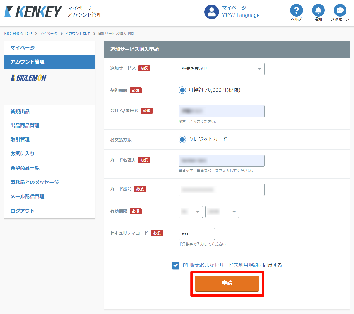Click アカウント管理 breadcrumb link
Screen dimensions: 354x314
click(77, 34)
